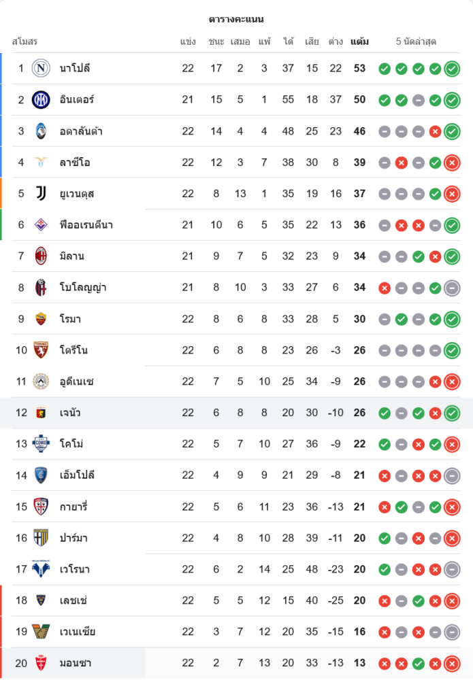Open the อูดีเนเซ team page
The width and height of the screenshot is (473, 680).
point(76,381)
